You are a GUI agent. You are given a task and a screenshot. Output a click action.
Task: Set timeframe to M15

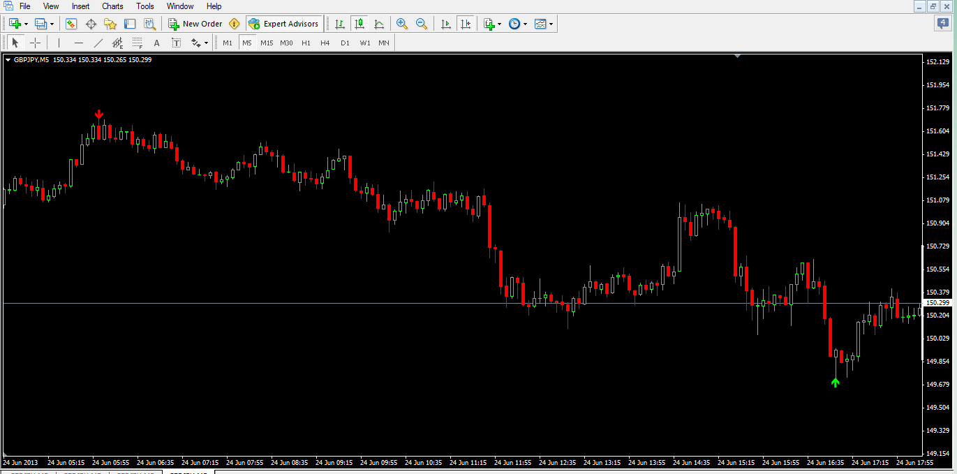point(267,43)
